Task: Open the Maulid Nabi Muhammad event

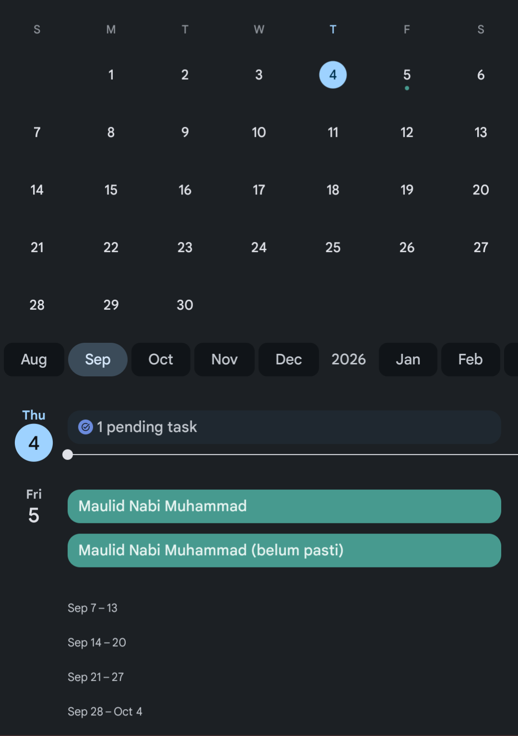Action: 284,506
